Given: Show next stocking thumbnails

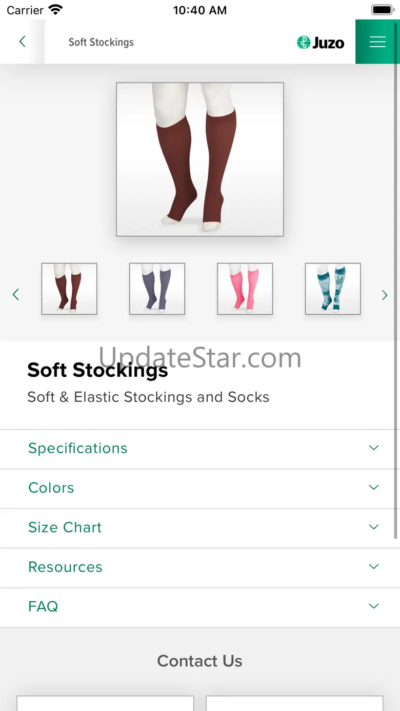Looking at the screenshot, I should point(385,295).
